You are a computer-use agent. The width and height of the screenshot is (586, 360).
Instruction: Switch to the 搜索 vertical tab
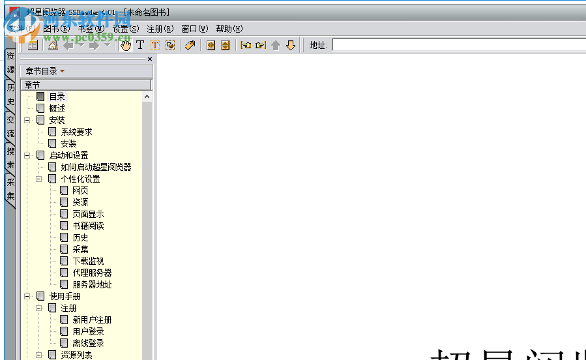pos(10,158)
